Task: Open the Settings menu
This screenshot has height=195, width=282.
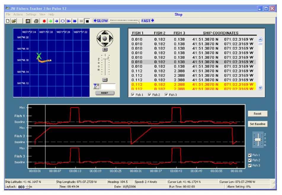Action: pos(31,14)
